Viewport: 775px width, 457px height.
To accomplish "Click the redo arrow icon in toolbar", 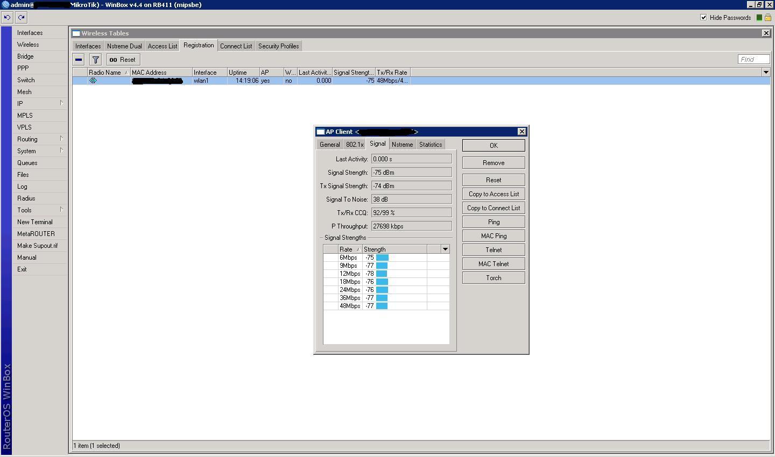I will tap(21, 17).
